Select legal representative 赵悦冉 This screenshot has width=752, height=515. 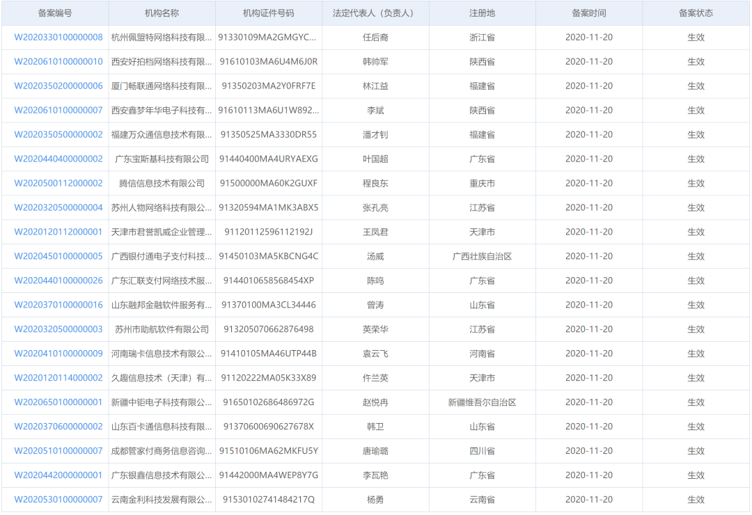coord(375,402)
